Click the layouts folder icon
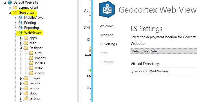The image size is (197, 102). point(26,83)
